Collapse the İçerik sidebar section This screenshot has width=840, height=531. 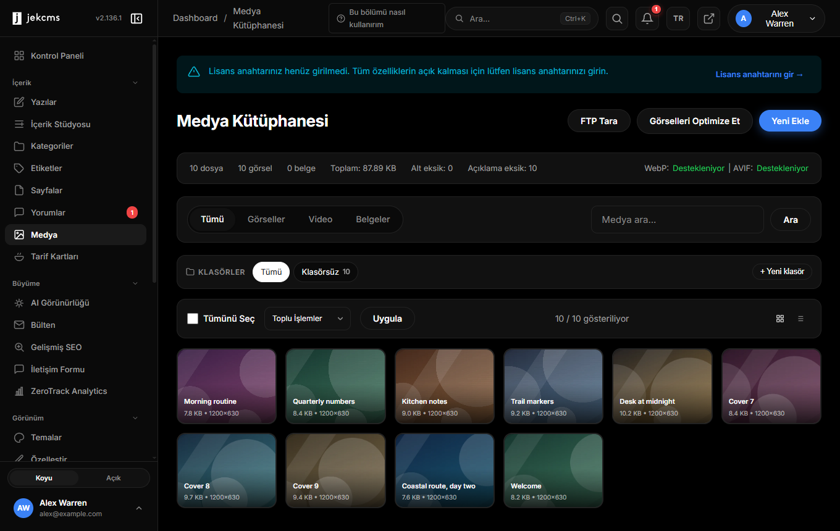tap(136, 83)
